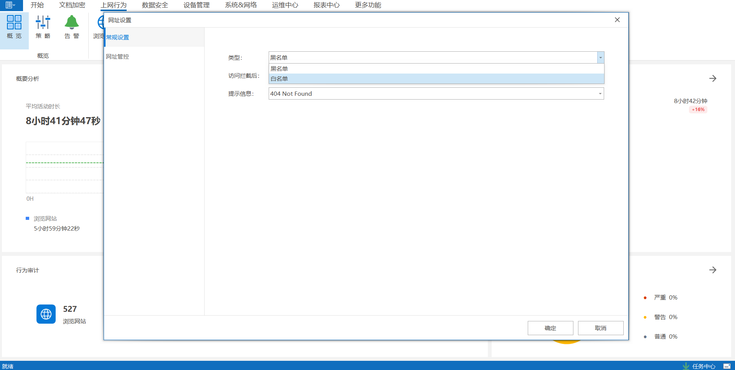The height and width of the screenshot is (370, 735).
Task: Click the blue globe website browsing icon
Action: click(x=46, y=314)
